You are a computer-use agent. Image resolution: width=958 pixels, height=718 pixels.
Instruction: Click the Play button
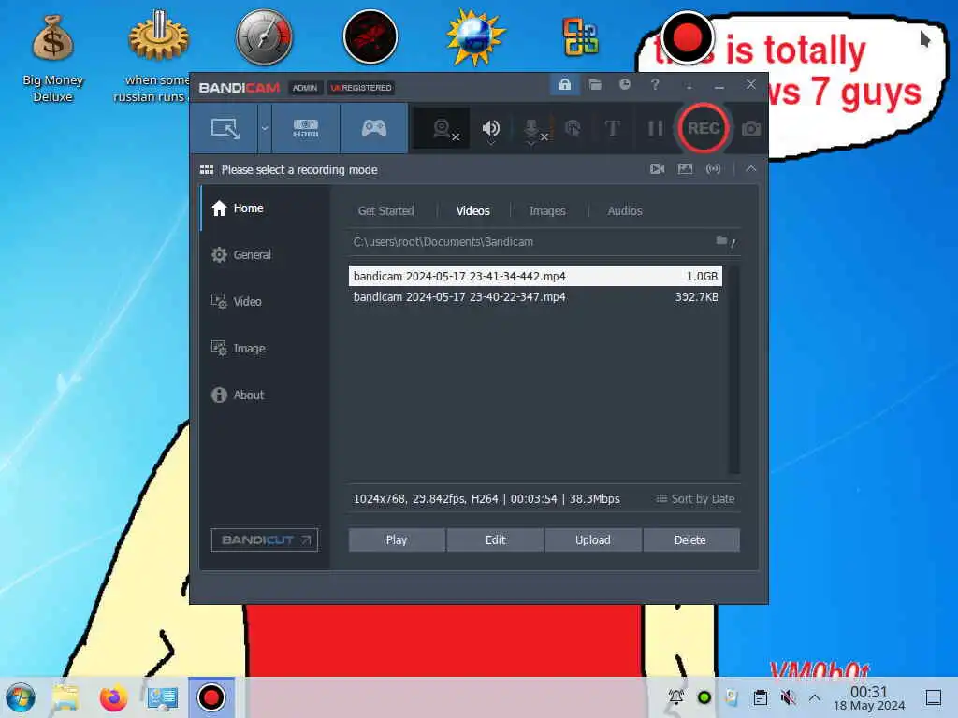click(x=397, y=539)
